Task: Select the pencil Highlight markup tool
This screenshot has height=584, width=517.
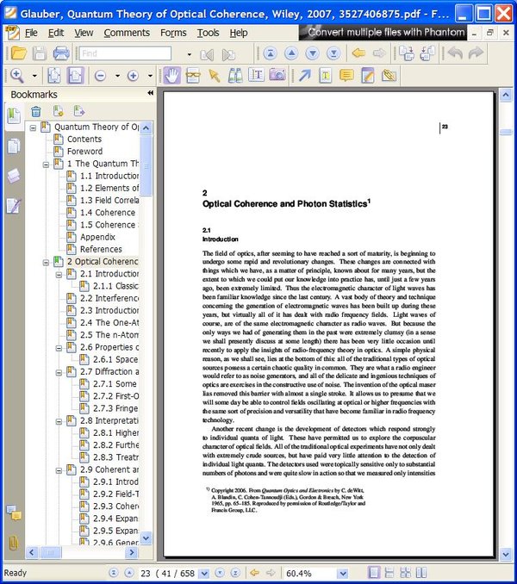Action: tap(368, 76)
